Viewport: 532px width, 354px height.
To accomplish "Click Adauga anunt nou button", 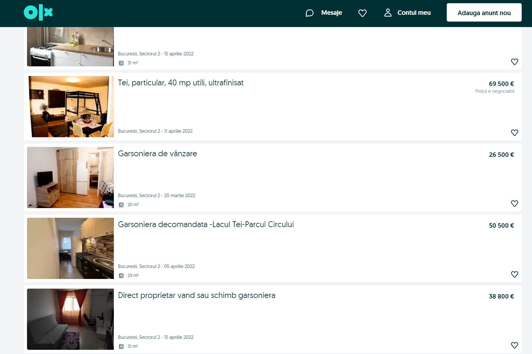I will [x=484, y=13].
